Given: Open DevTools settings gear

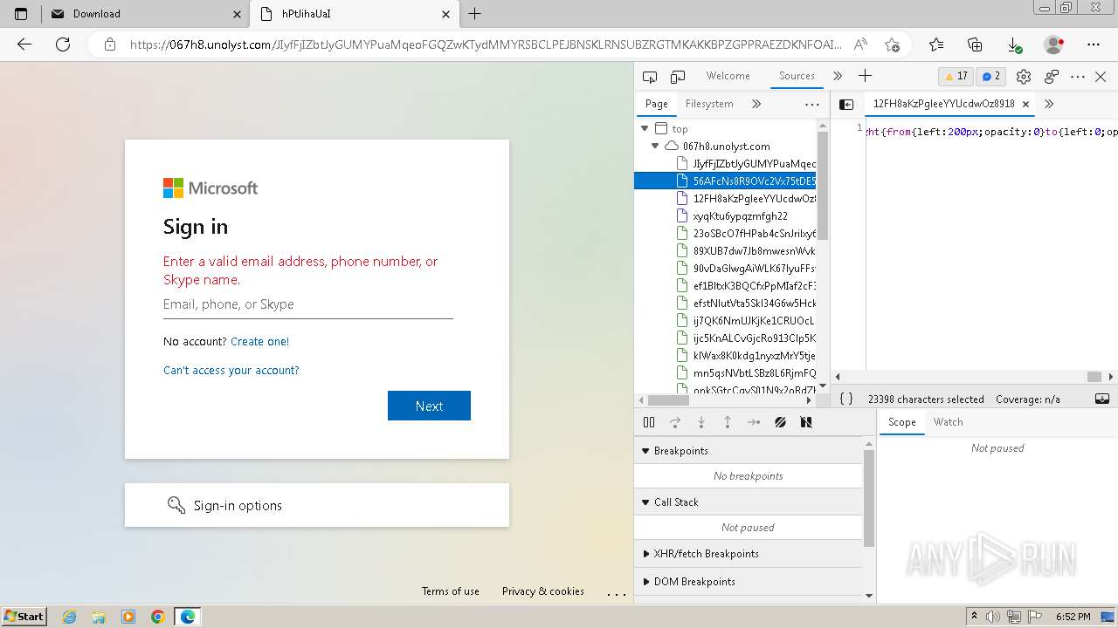Looking at the screenshot, I should [1024, 77].
